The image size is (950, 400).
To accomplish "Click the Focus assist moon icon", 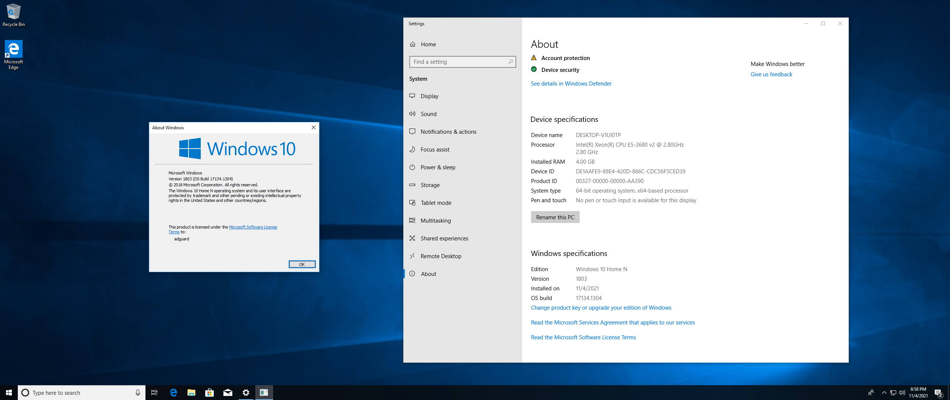I will coord(412,149).
